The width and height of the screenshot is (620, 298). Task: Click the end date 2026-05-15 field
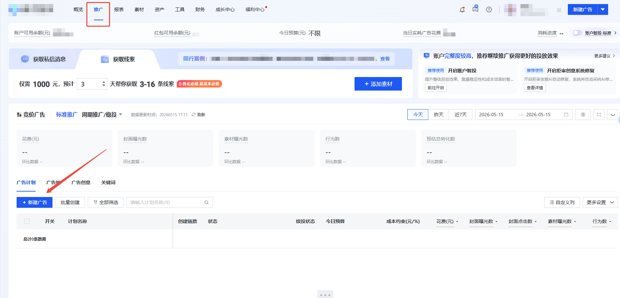pyautogui.click(x=538, y=115)
